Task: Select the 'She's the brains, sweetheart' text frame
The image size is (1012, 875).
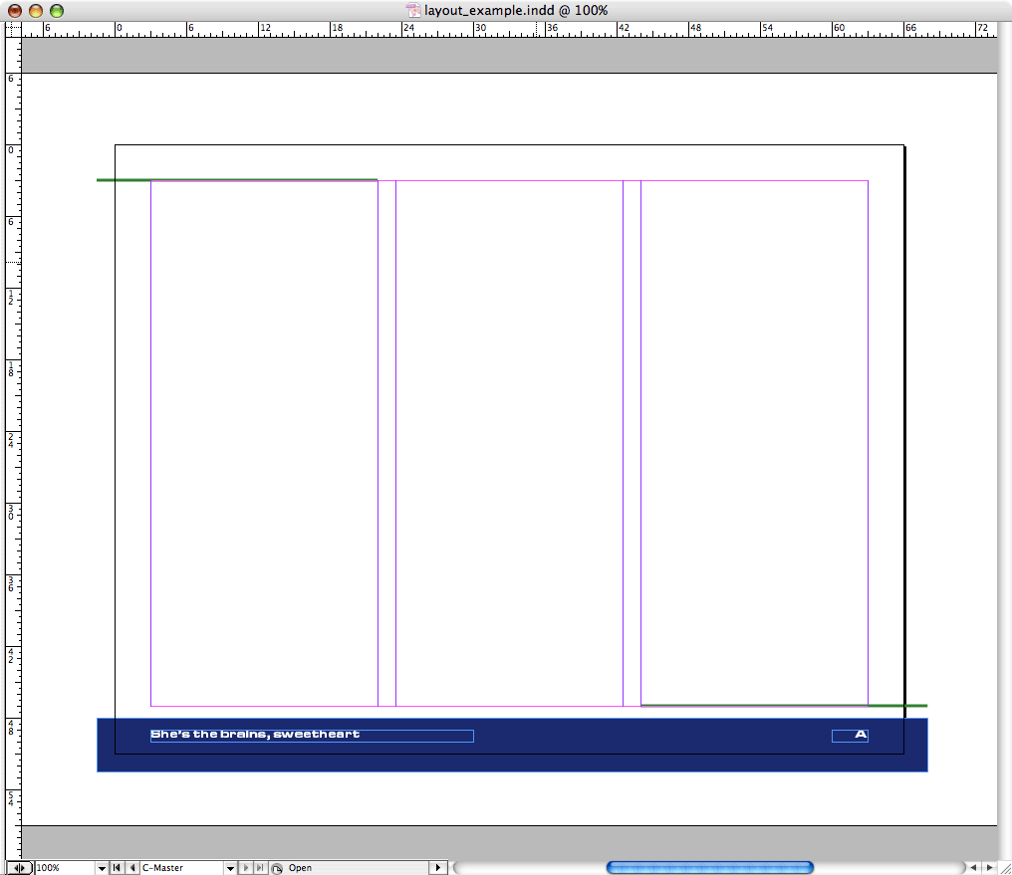Action: click(x=312, y=736)
